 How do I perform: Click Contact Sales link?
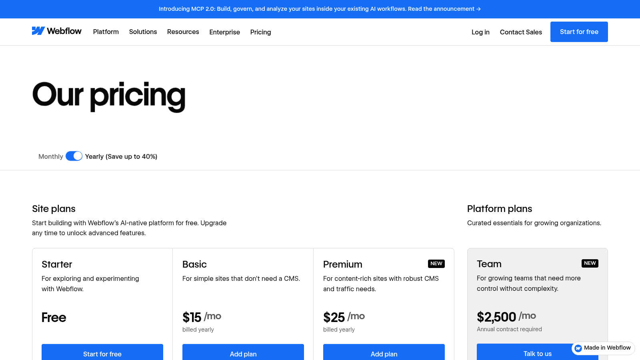point(521,32)
